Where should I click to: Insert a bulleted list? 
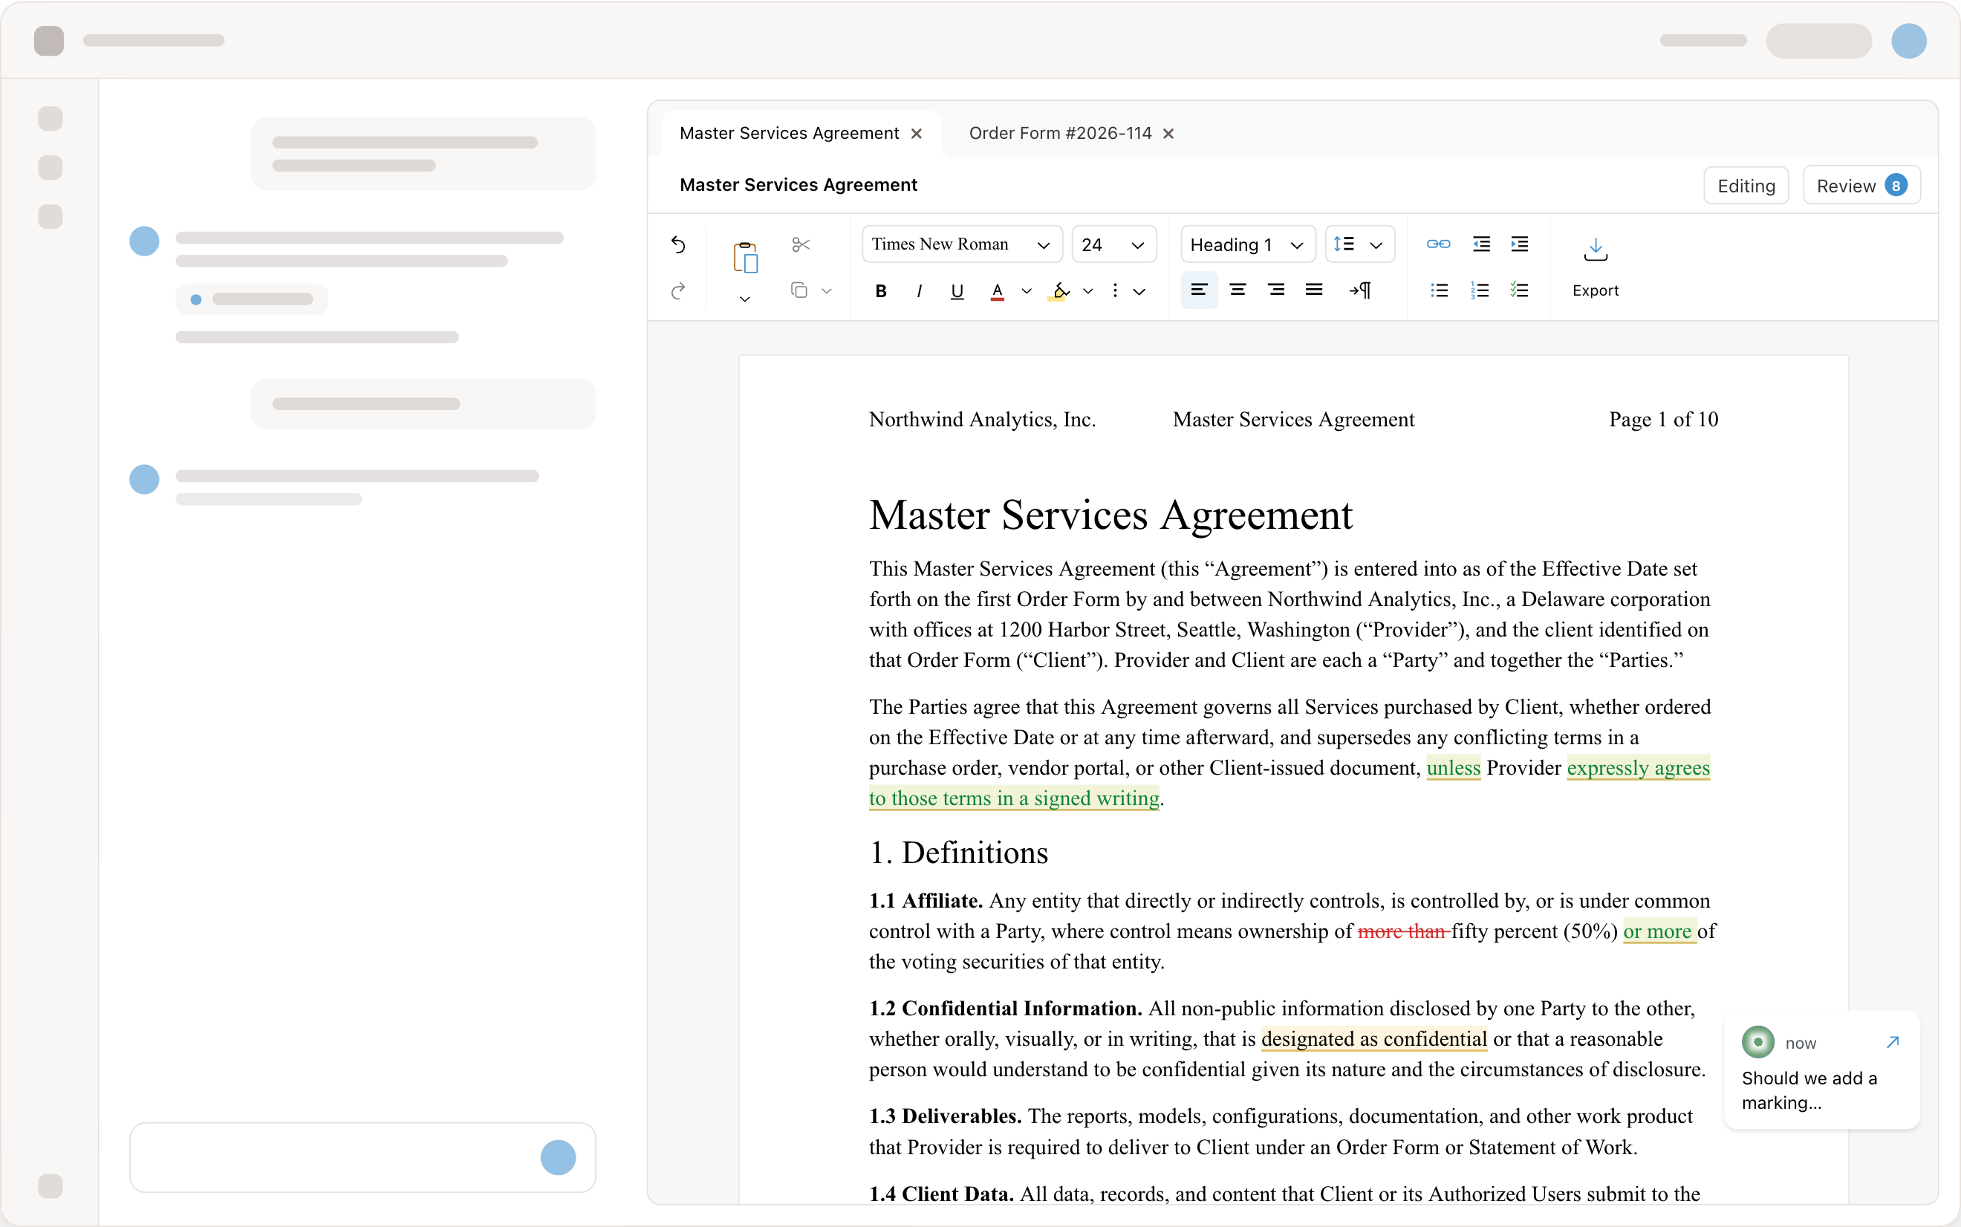tap(1440, 290)
